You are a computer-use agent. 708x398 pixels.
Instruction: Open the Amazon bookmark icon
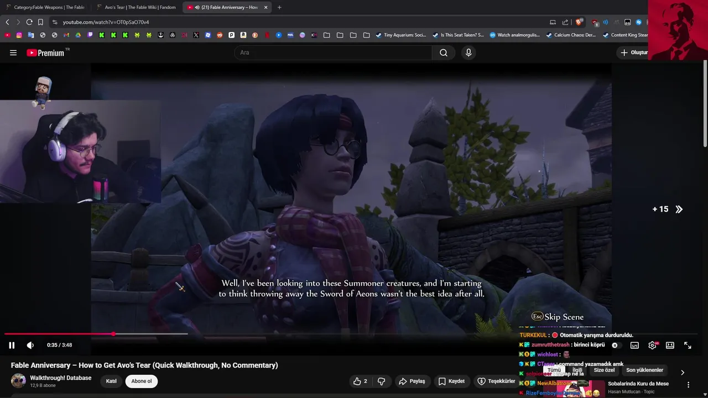point(243,35)
